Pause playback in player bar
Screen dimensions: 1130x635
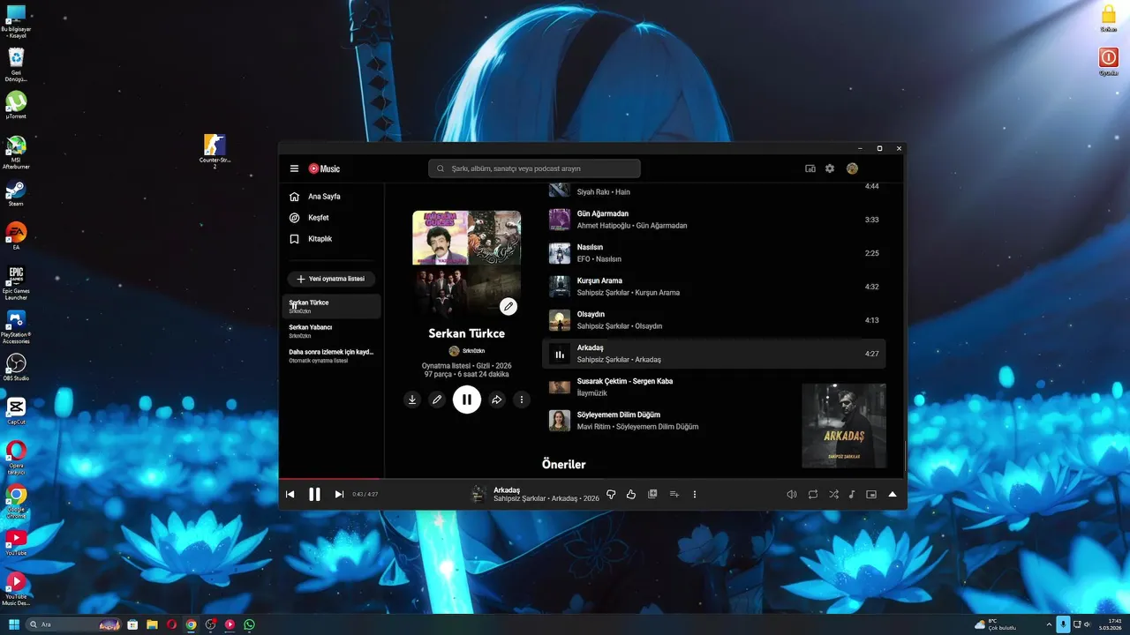tap(314, 495)
